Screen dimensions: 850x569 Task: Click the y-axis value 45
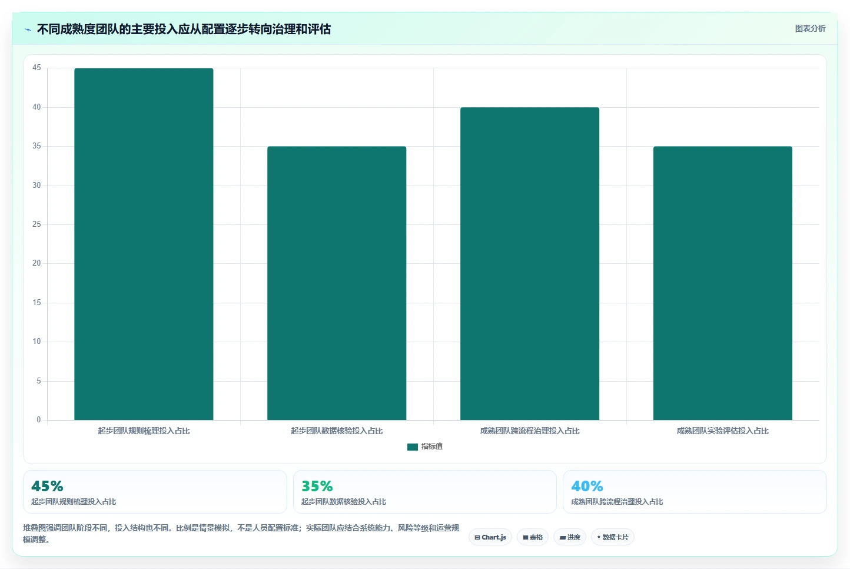coord(36,68)
